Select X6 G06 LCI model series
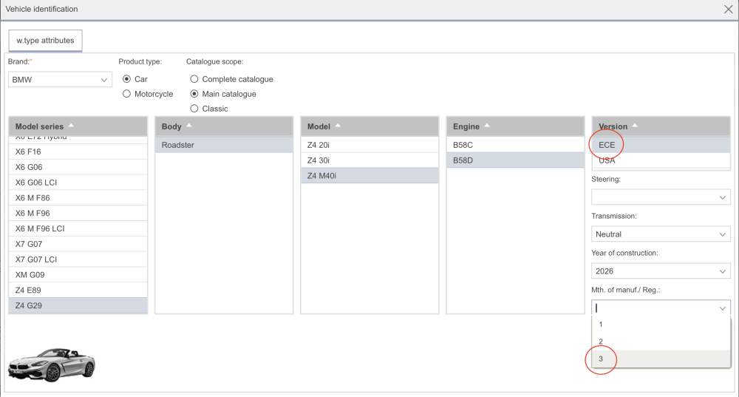This screenshot has width=739, height=397. (x=78, y=183)
